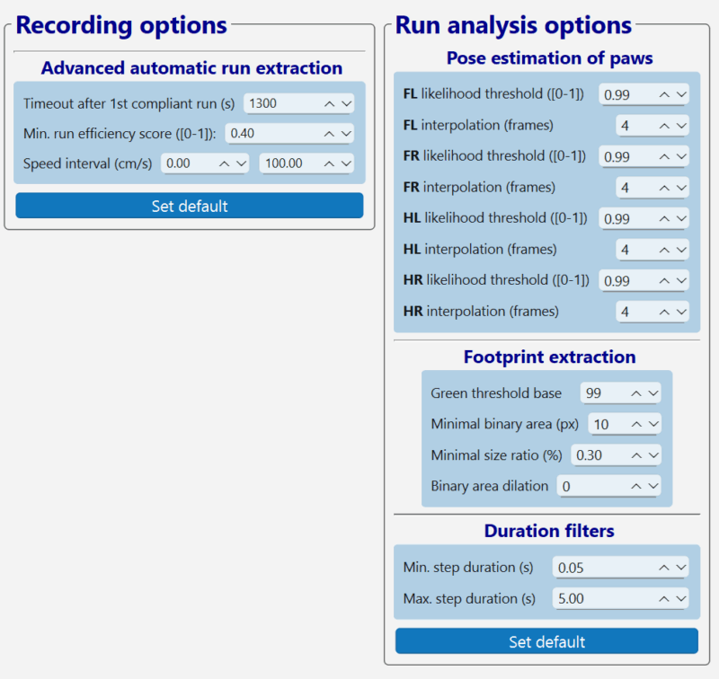Decrease the FR interpolation frames
The width and height of the screenshot is (719, 679).
pos(680,188)
